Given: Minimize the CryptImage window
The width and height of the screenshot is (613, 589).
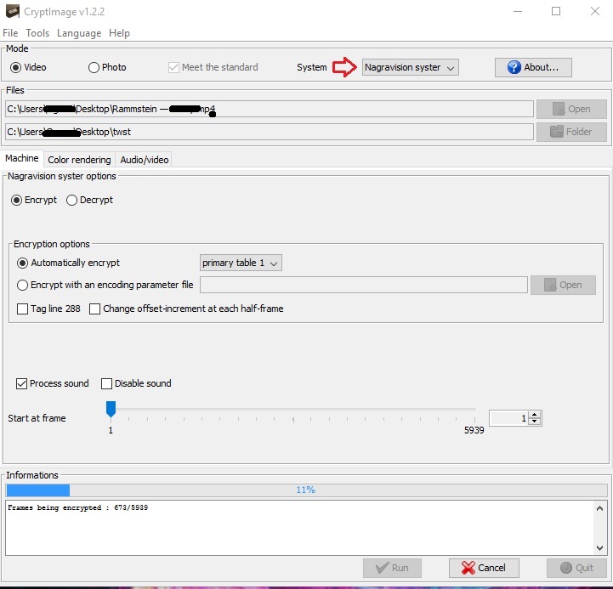Looking at the screenshot, I should [518, 11].
